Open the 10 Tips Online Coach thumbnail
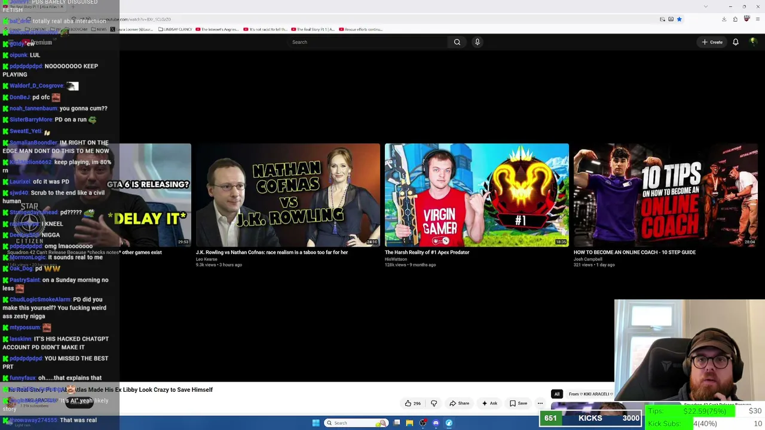Screen dimensions: 765x430 pyautogui.click(x=665, y=195)
